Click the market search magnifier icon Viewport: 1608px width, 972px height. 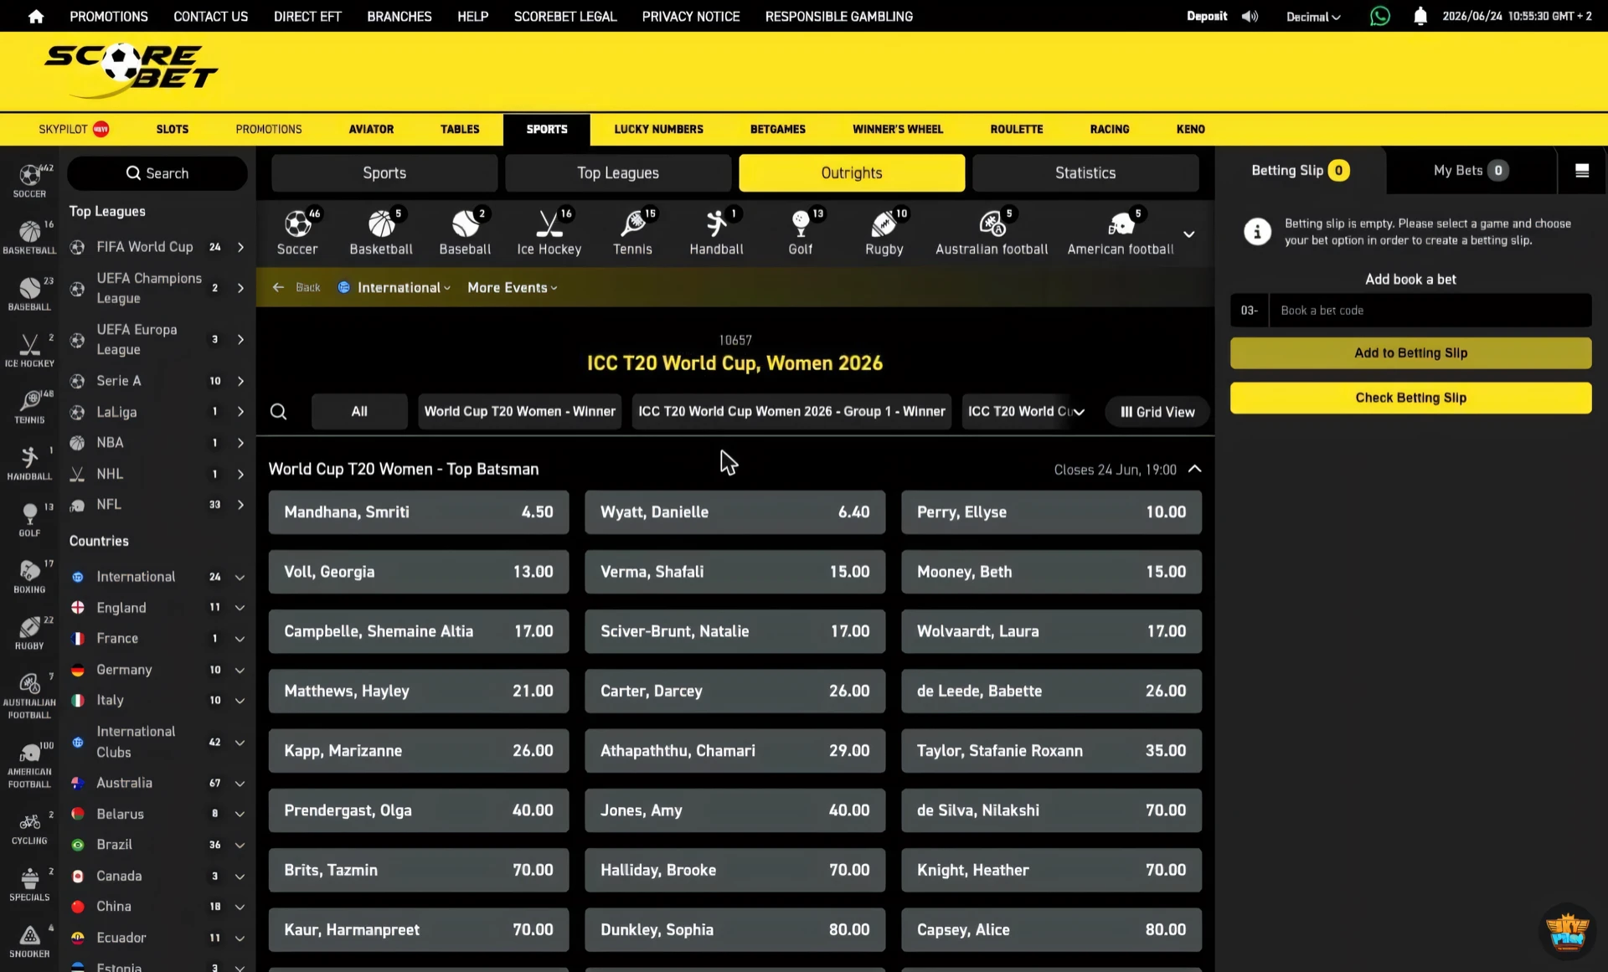coord(278,411)
